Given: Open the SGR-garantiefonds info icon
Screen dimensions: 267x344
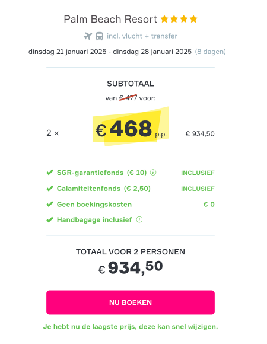Looking at the screenshot, I should click(153, 173).
